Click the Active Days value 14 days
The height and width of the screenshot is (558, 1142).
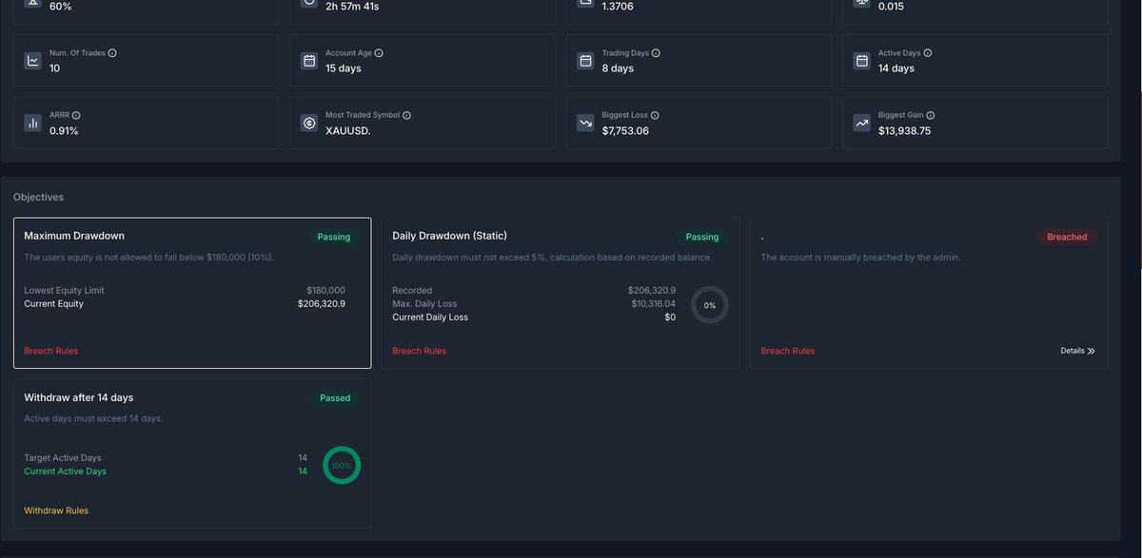896,68
